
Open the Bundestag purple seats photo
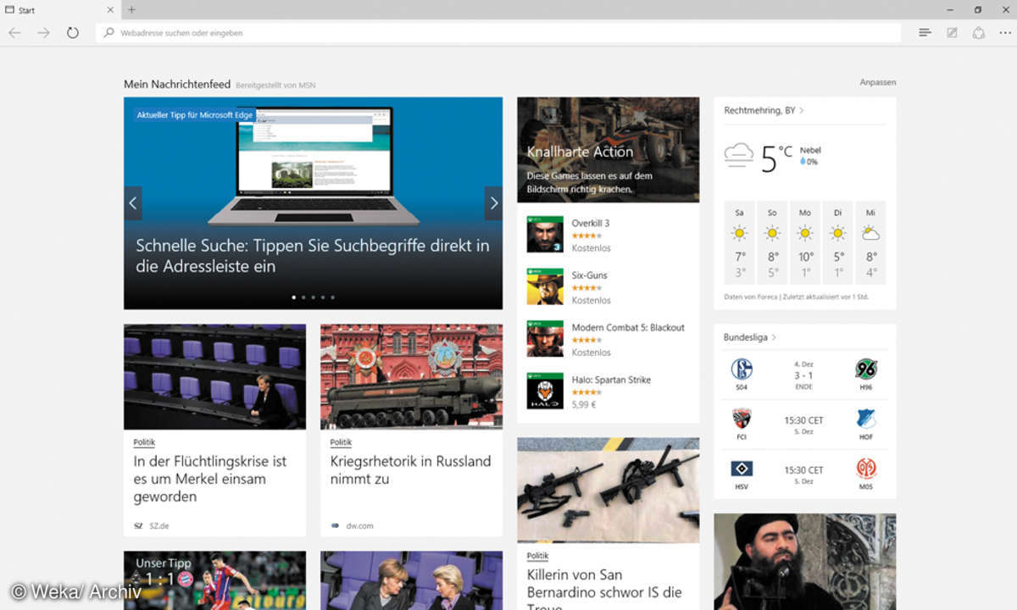(x=214, y=377)
